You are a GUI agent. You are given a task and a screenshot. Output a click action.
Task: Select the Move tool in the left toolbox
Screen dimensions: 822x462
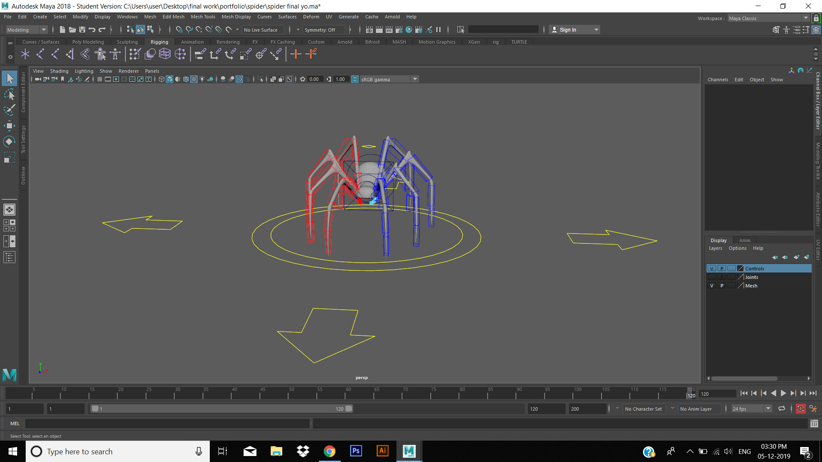pos(9,125)
